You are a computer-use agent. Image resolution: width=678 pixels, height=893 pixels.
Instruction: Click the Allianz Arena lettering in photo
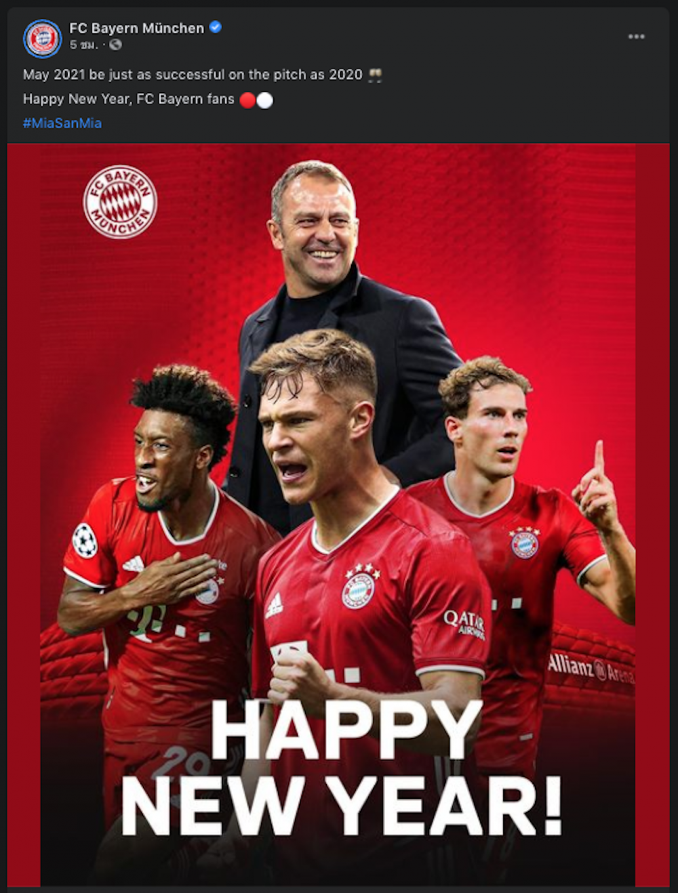591,667
